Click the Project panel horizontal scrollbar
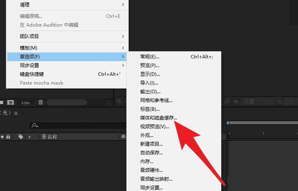The image size is (298, 191). (67, 102)
